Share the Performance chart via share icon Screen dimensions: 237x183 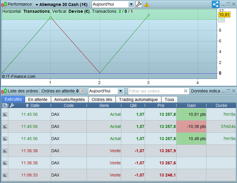coord(216,4)
